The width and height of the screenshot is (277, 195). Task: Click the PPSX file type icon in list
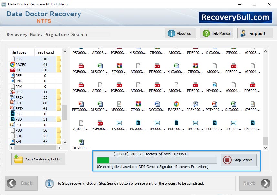click(x=13, y=97)
